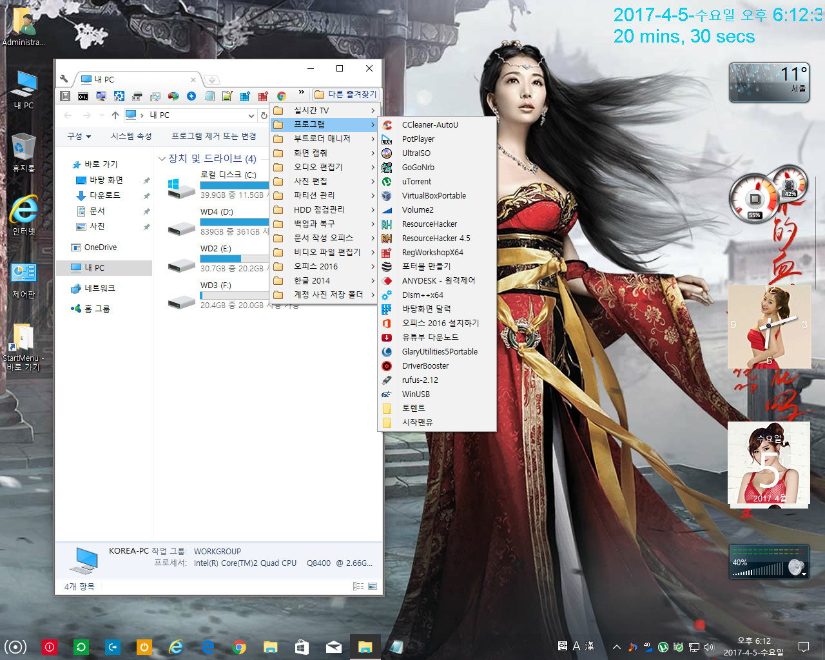Launch VirtualBoxPortable entry

[437, 196]
